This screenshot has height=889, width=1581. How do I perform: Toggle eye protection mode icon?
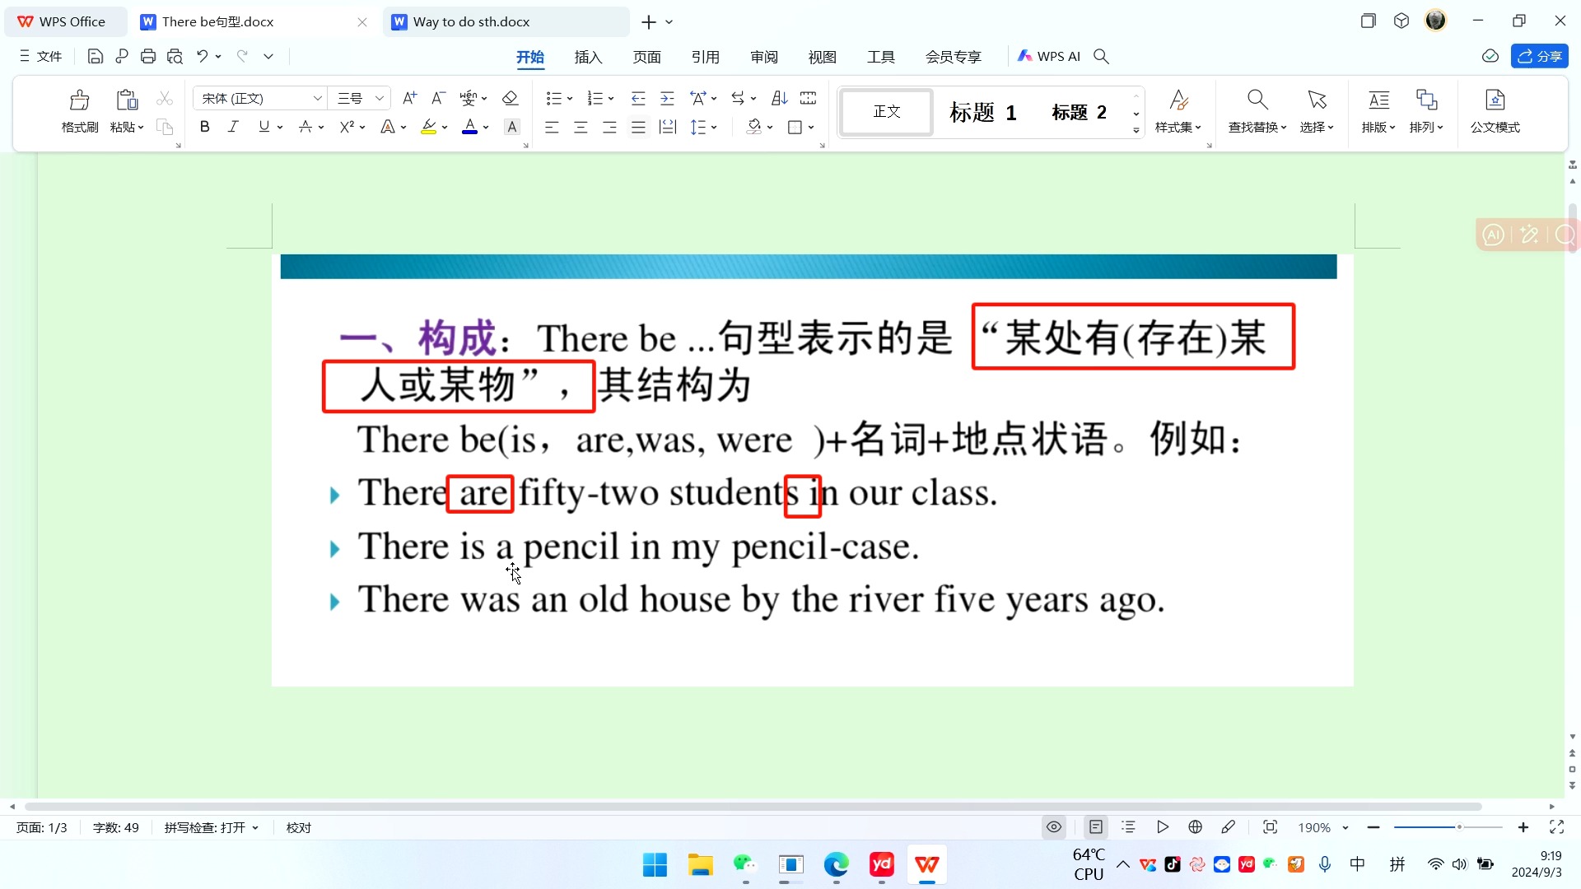(1054, 827)
